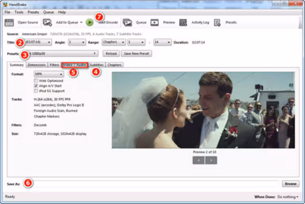Click the Start Encode label
Viewport: 305px width, 204px height.
pyautogui.click(x=108, y=22)
